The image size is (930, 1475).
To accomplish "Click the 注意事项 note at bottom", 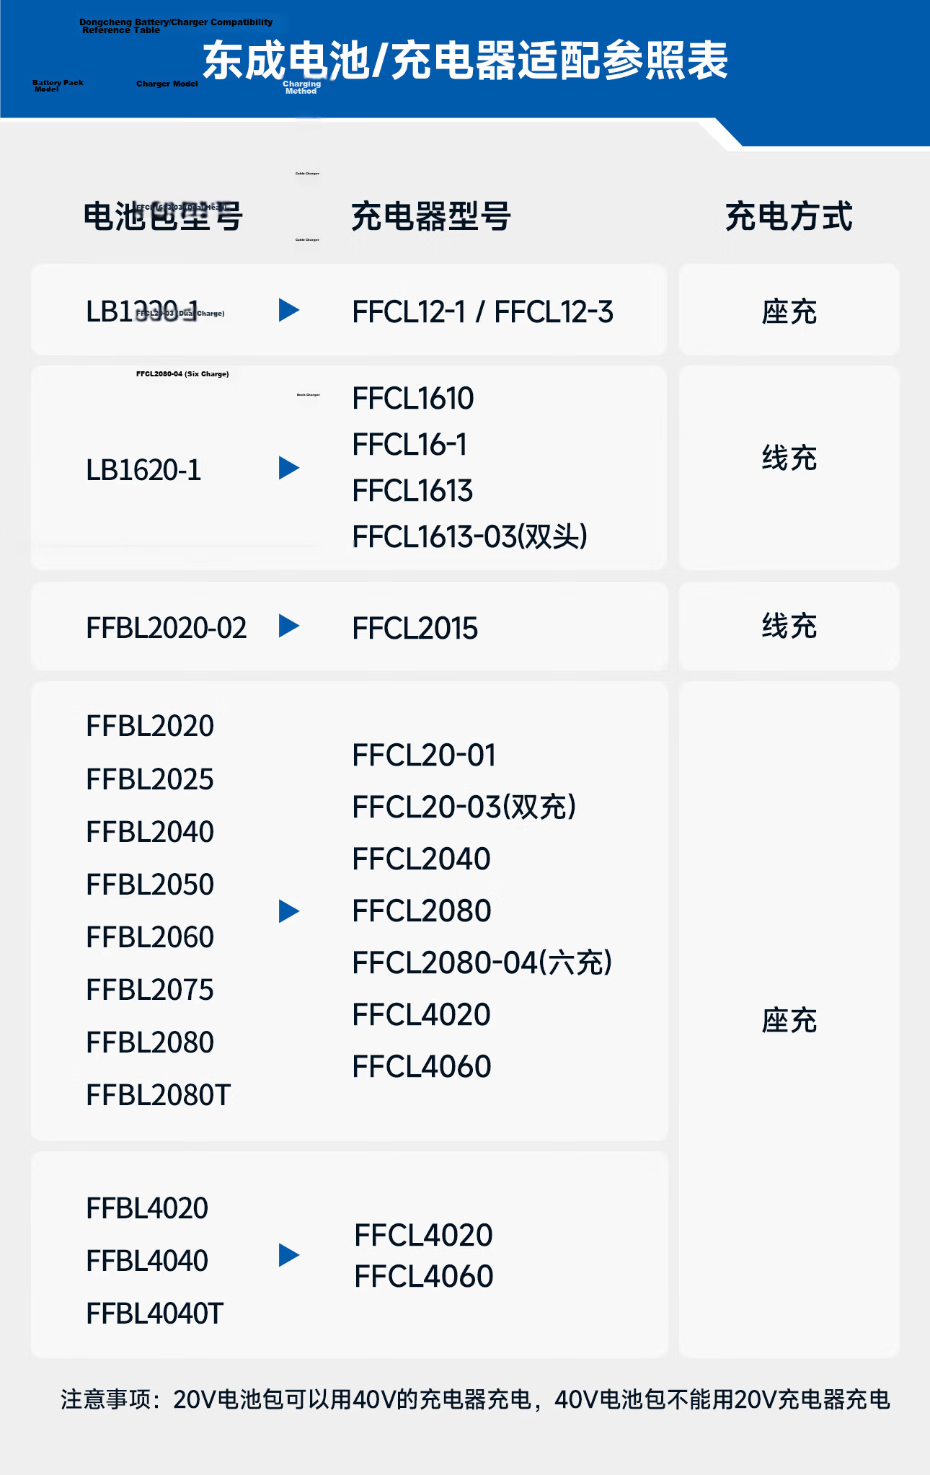I will click(475, 1399).
